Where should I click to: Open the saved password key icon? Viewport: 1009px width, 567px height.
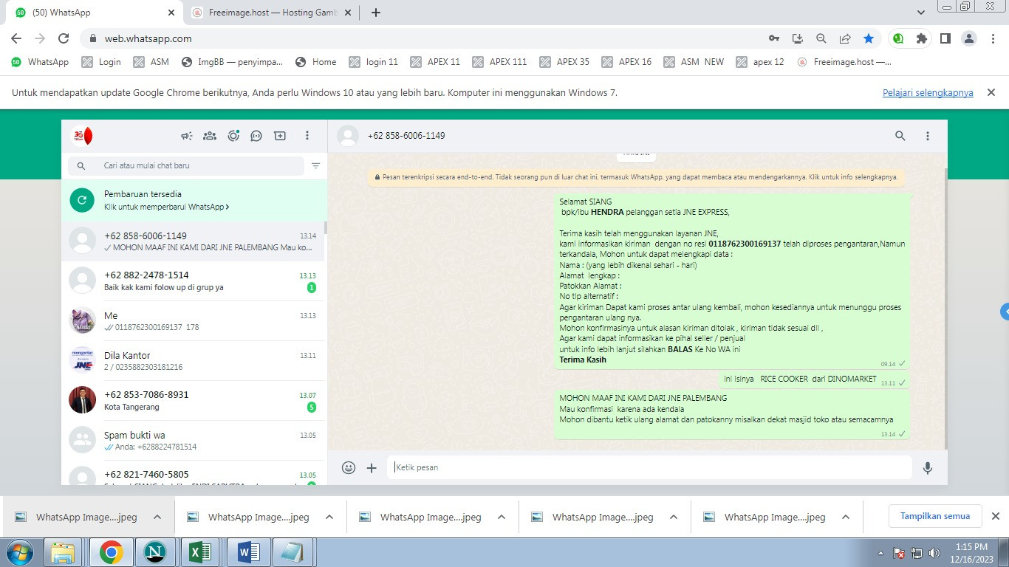pyautogui.click(x=774, y=38)
